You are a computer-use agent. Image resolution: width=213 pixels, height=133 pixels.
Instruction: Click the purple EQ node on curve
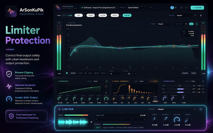[x=120, y=49]
